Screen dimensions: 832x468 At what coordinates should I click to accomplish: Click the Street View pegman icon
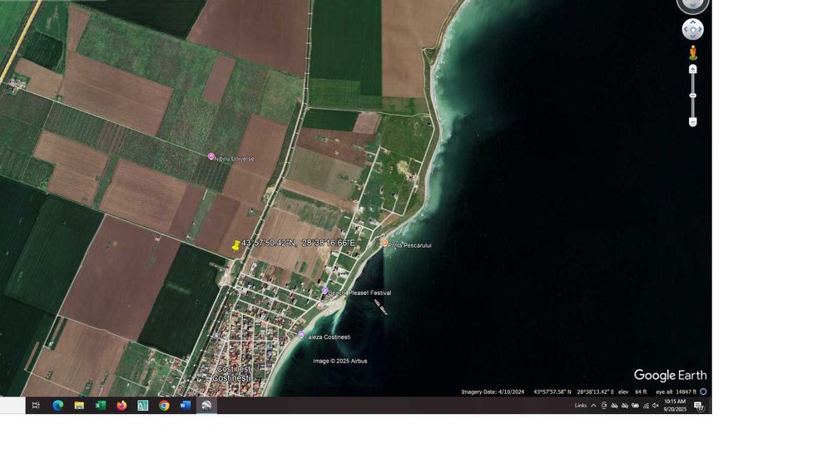693,52
